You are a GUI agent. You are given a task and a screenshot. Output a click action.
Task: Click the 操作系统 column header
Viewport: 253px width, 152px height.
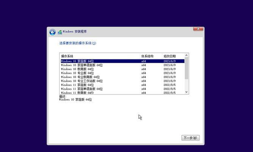coord(100,56)
